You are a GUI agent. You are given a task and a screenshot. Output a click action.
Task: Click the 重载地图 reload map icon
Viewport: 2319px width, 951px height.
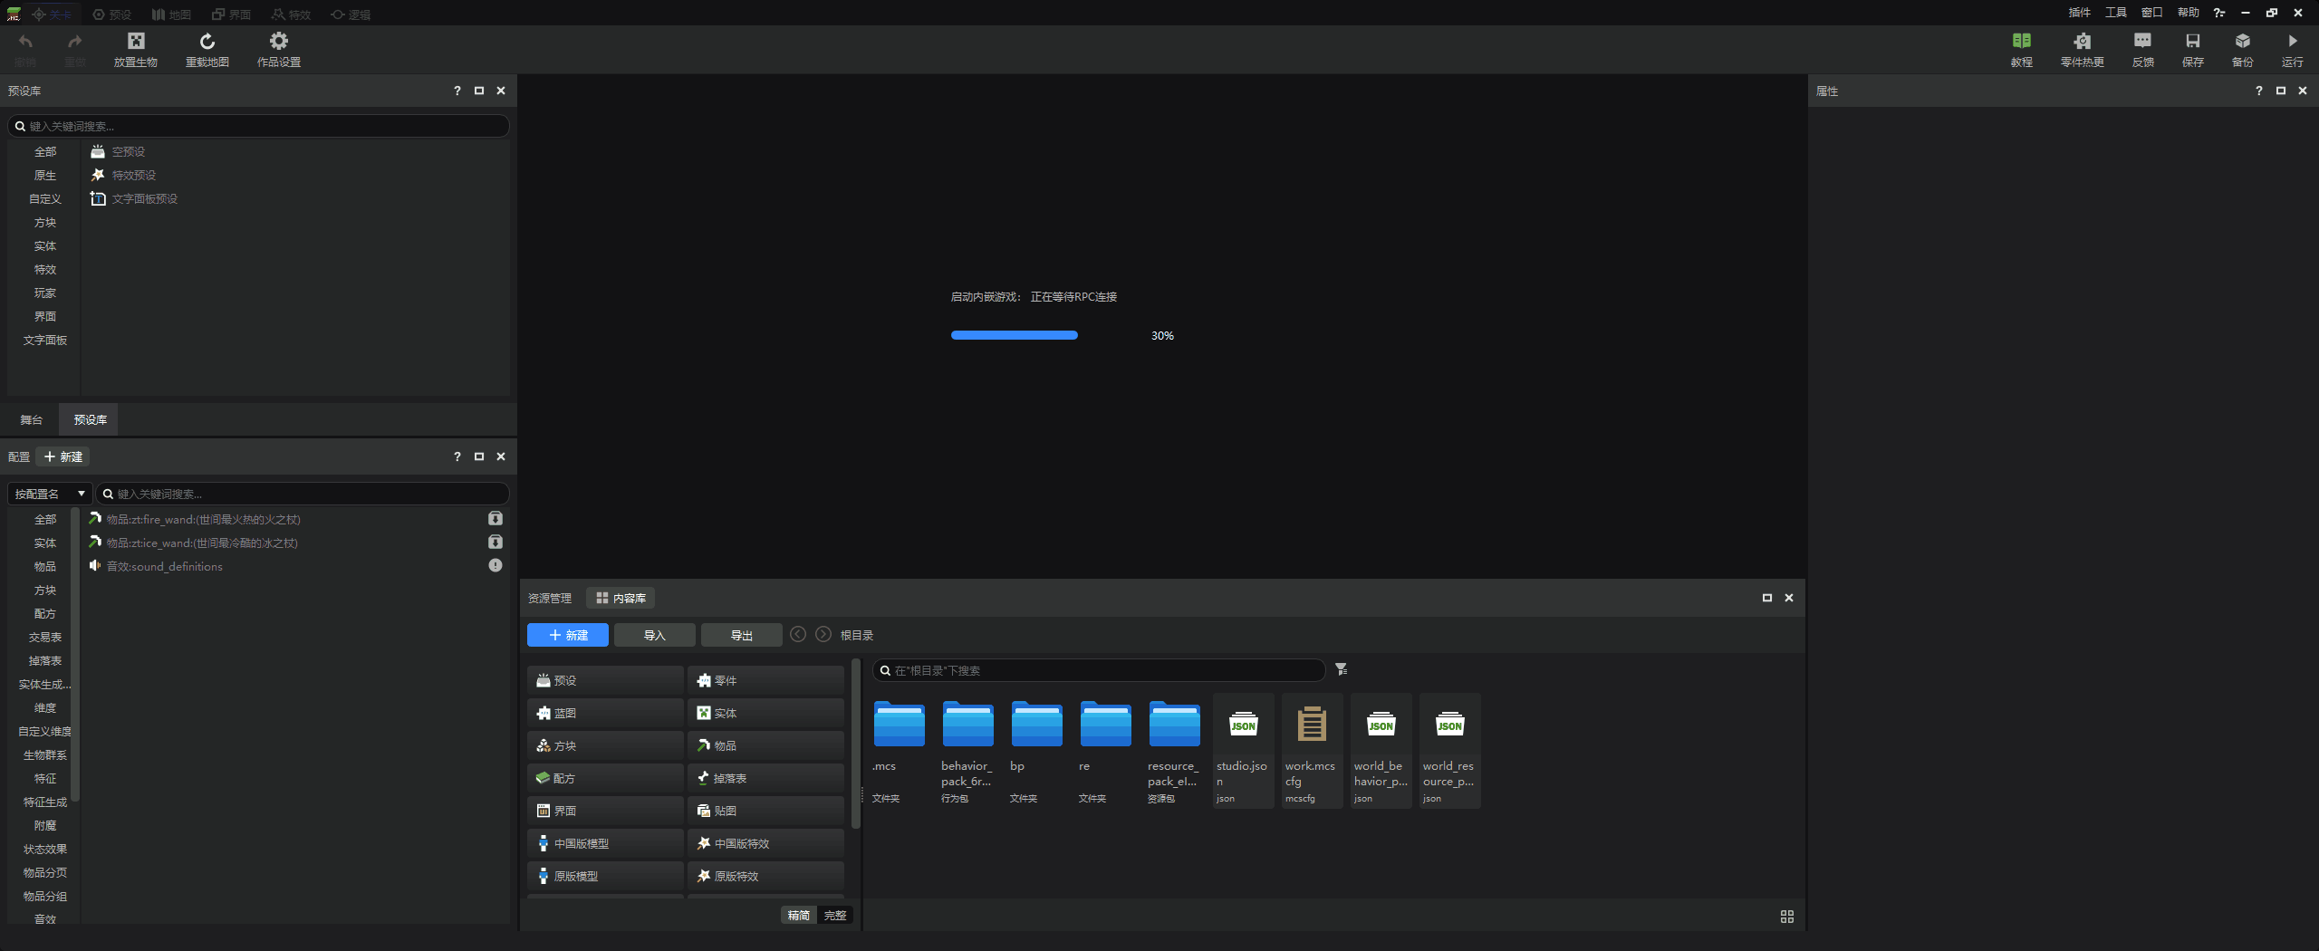click(x=207, y=42)
